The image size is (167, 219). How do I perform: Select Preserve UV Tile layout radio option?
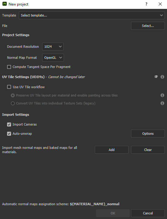13,95
